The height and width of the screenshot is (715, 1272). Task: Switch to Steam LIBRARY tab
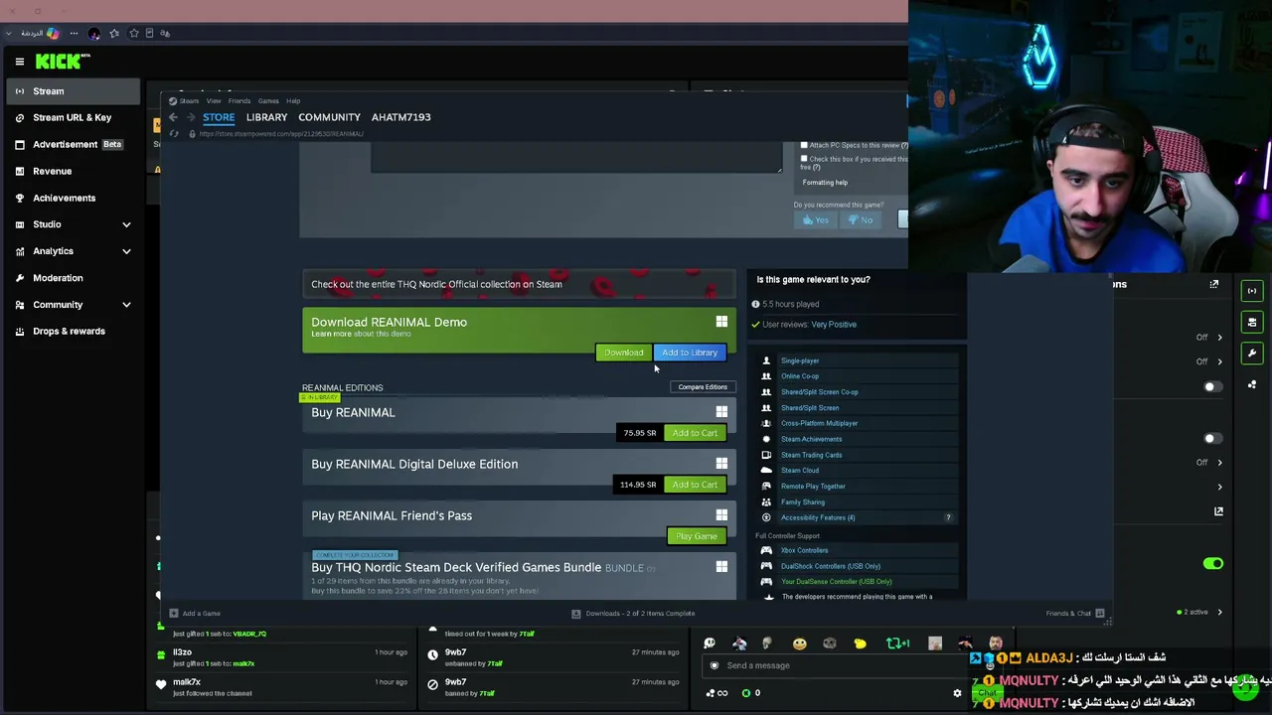(266, 117)
